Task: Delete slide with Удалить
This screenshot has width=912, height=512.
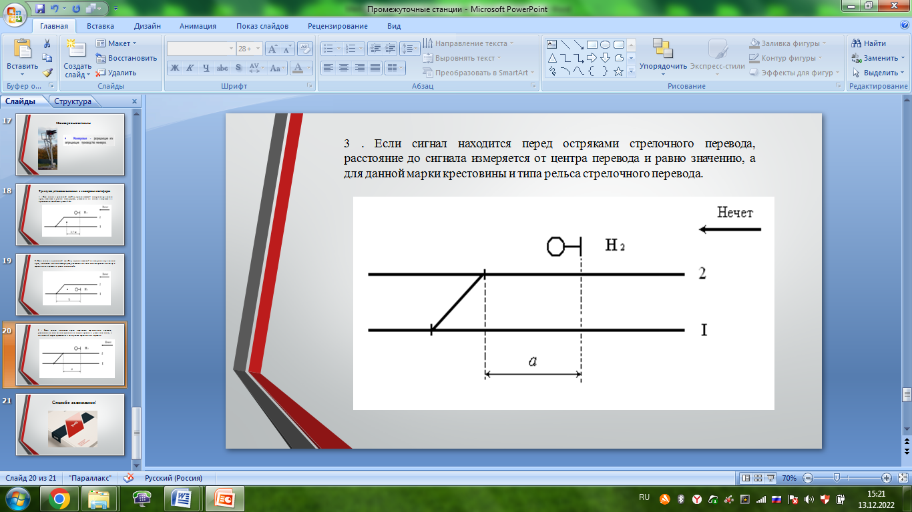Action: pyautogui.click(x=116, y=73)
